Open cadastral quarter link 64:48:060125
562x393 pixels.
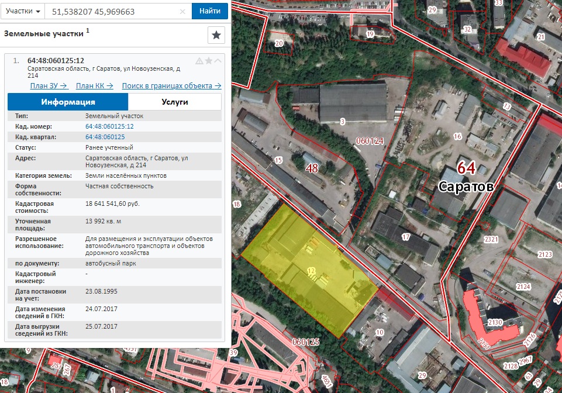pos(105,137)
